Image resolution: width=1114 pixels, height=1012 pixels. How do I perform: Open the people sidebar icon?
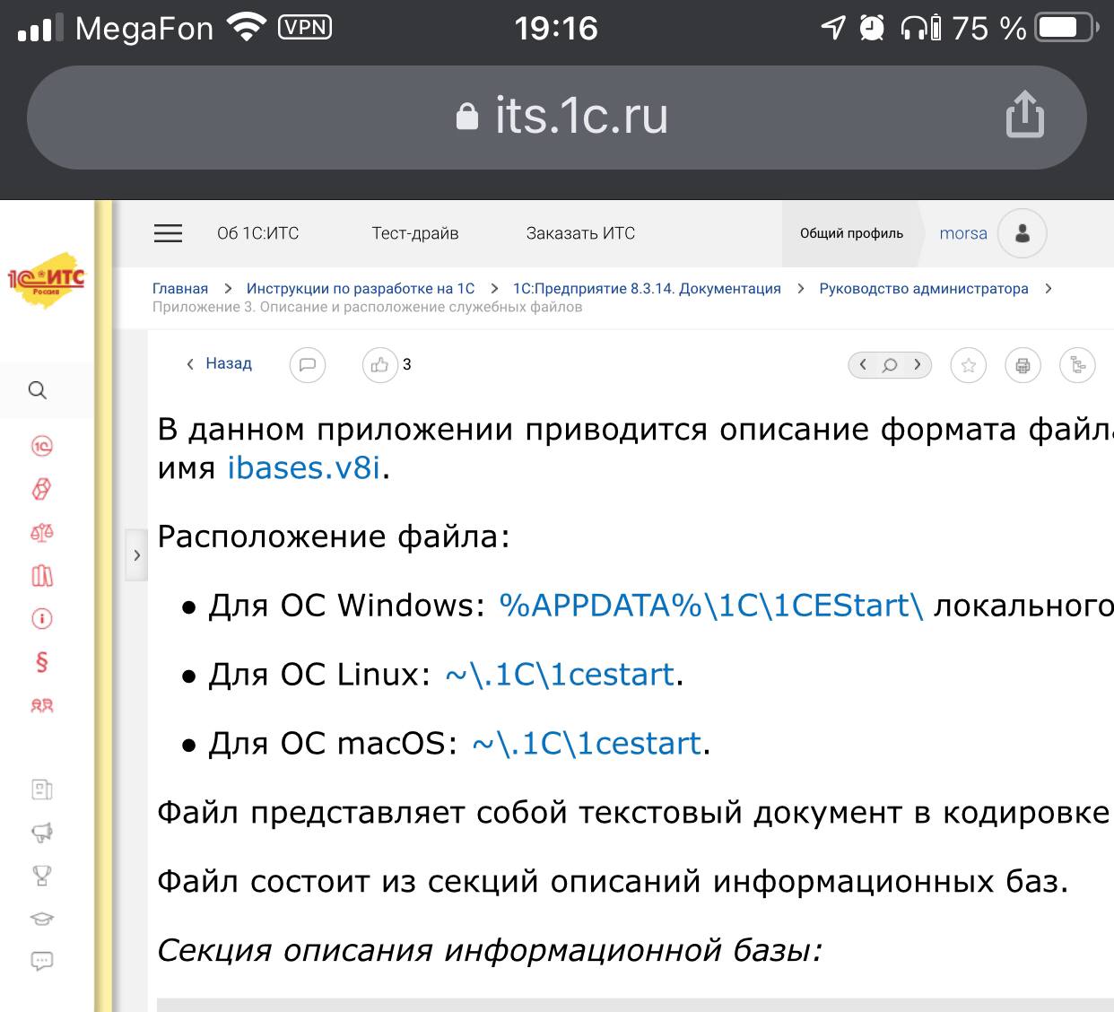pos(42,705)
